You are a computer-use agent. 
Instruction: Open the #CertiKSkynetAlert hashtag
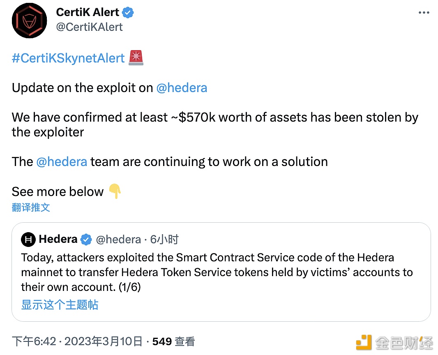point(68,58)
